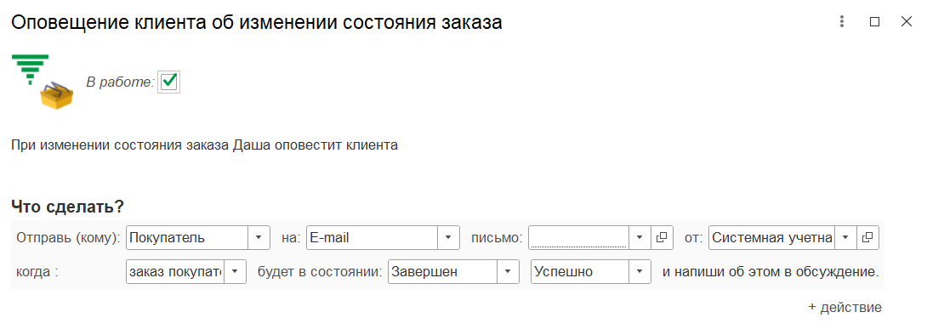Click the E-mail text field
Screen dimensions: 927x329
coord(372,237)
